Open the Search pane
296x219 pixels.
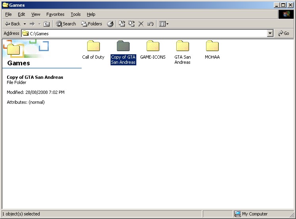(x=66, y=24)
